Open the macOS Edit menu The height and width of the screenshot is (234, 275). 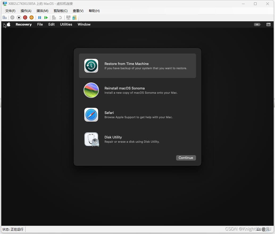tap(51, 24)
